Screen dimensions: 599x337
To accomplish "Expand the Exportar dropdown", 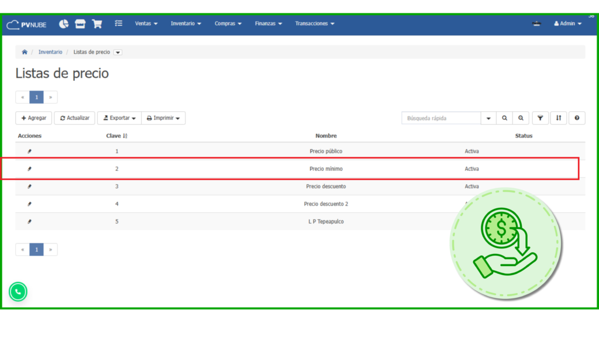I will (x=119, y=118).
